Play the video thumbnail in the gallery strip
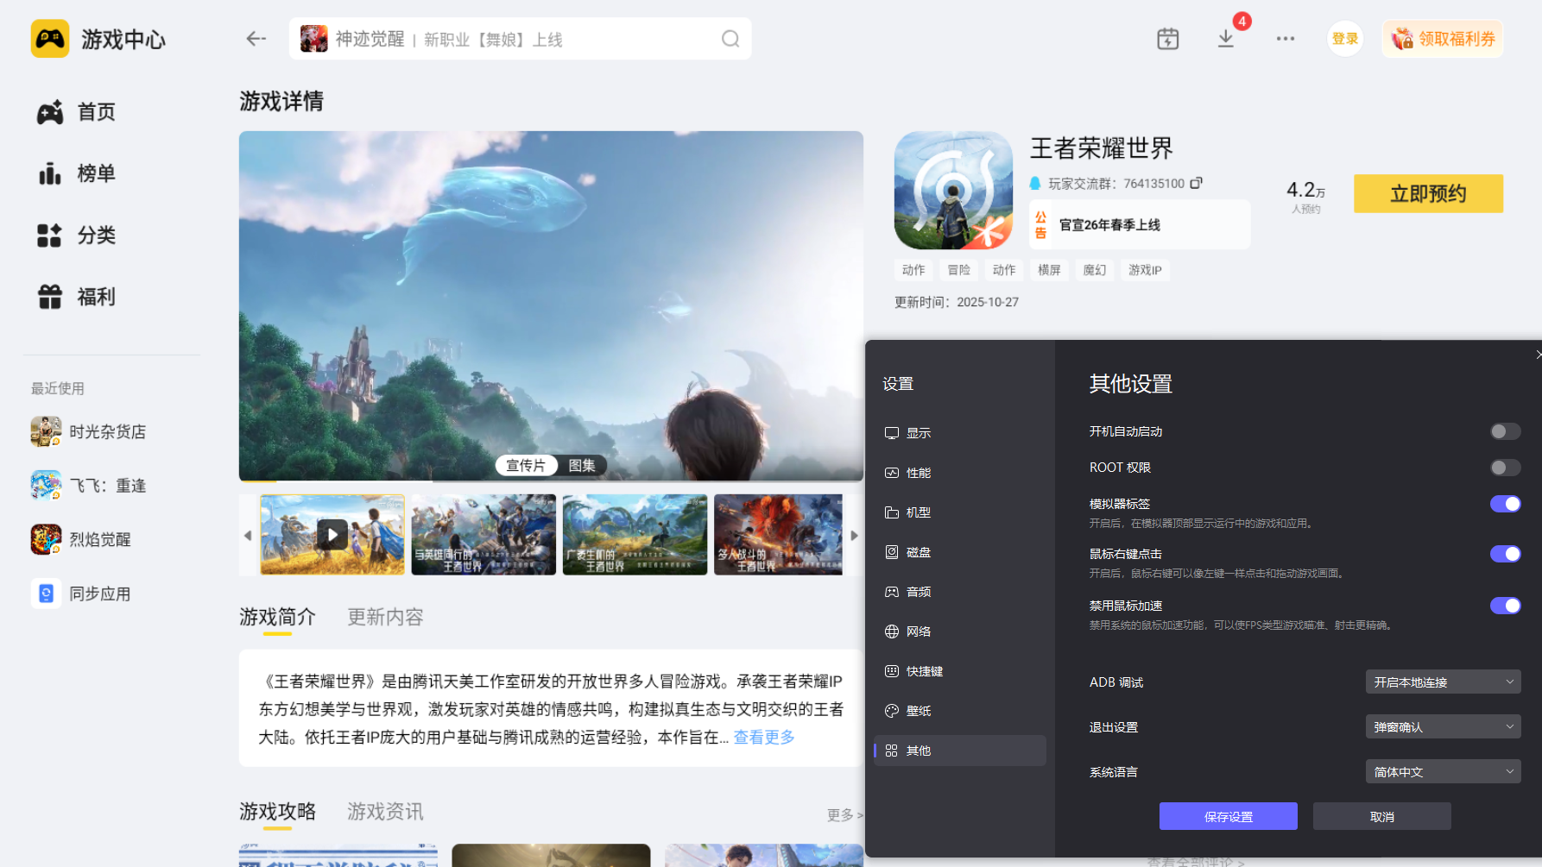Screen dimensions: 1542x867 click(332, 534)
